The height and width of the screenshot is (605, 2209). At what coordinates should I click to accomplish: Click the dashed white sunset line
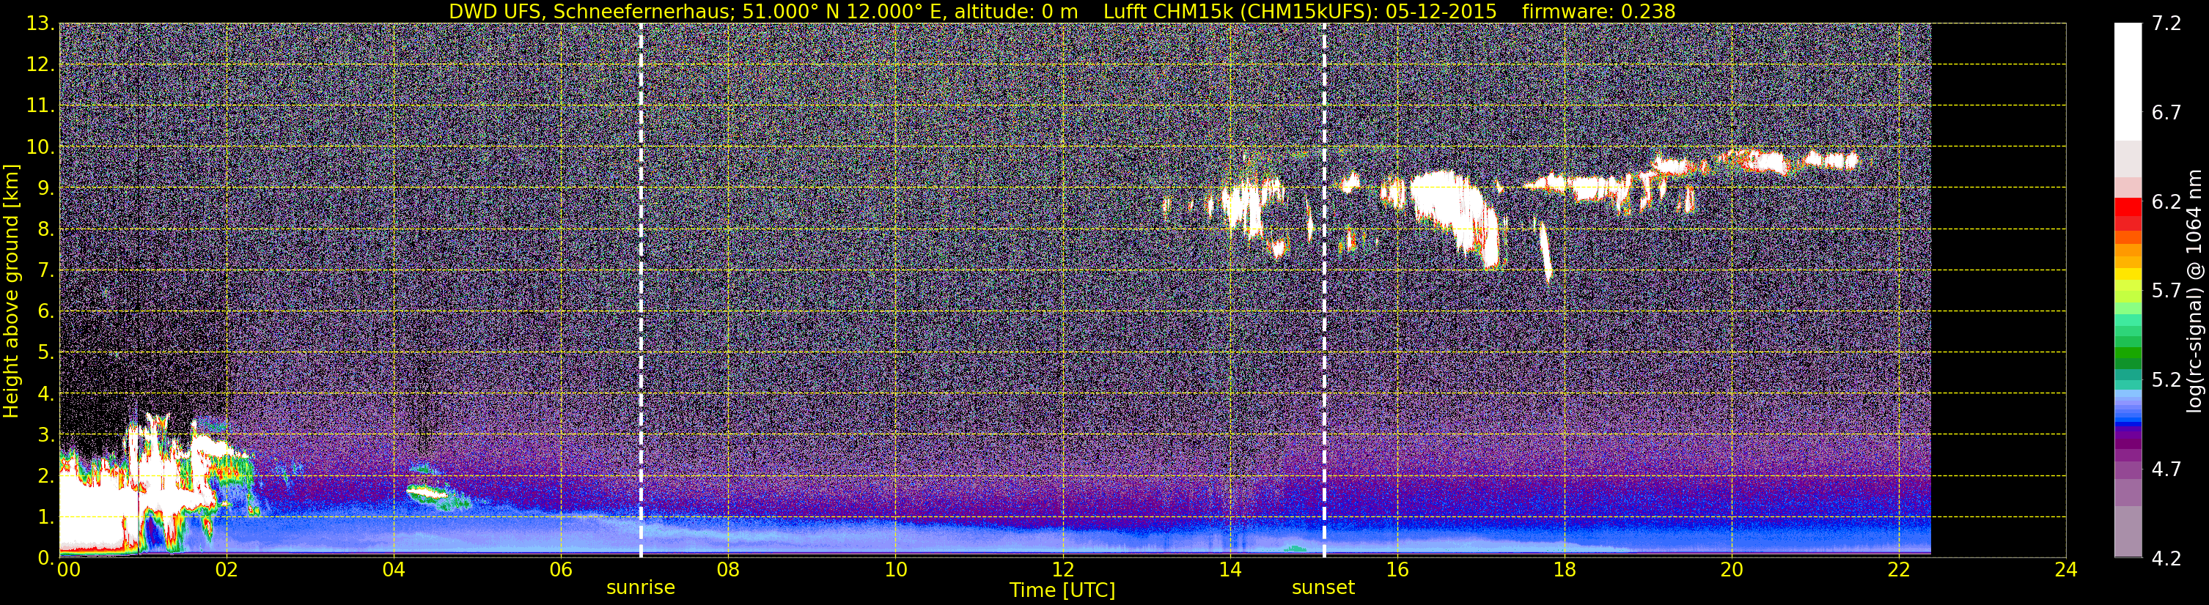(x=1324, y=289)
